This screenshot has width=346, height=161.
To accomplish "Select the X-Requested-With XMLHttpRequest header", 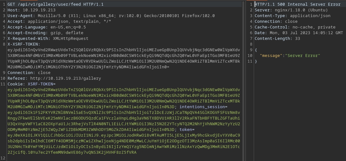I will coord(48,39).
